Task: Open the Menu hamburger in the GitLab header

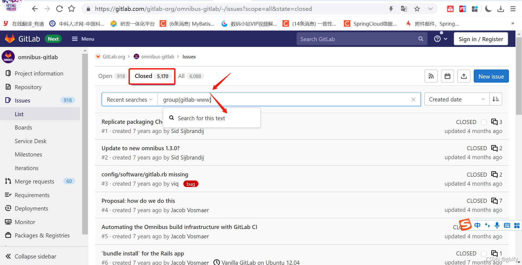Action: (83, 39)
